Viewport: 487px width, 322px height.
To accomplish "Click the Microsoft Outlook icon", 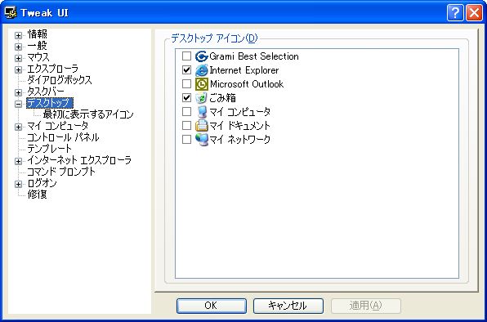I will pyautogui.click(x=201, y=84).
